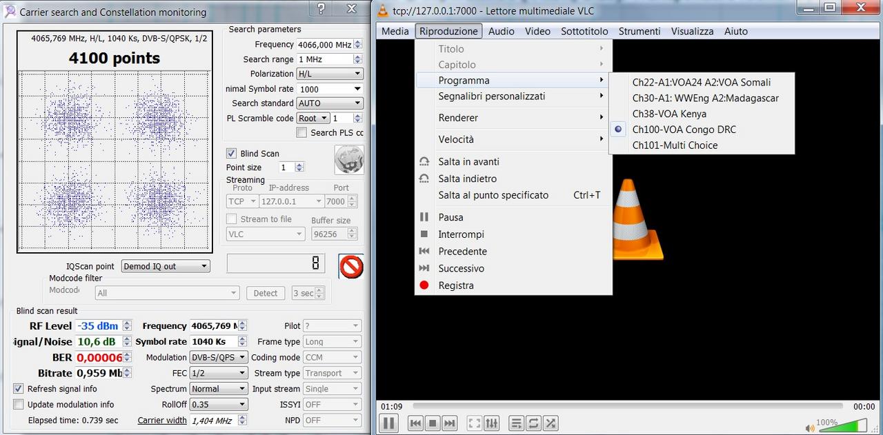Open the Search range dropdown
The image size is (883, 435).
(330, 59)
